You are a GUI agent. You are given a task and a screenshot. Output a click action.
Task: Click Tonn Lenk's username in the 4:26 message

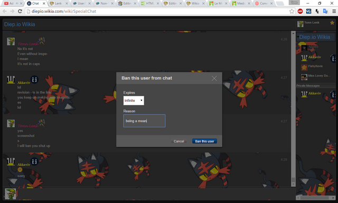pos(28,44)
